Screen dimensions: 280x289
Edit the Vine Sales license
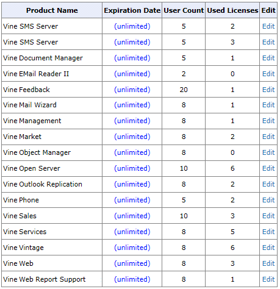(268, 216)
